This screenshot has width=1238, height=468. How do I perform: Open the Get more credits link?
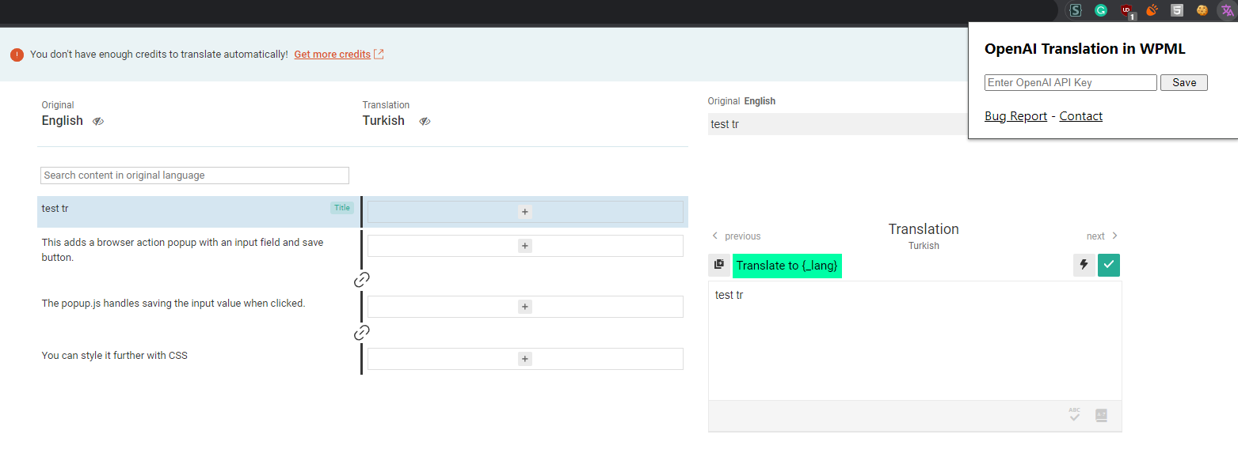[x=333, y=54]
